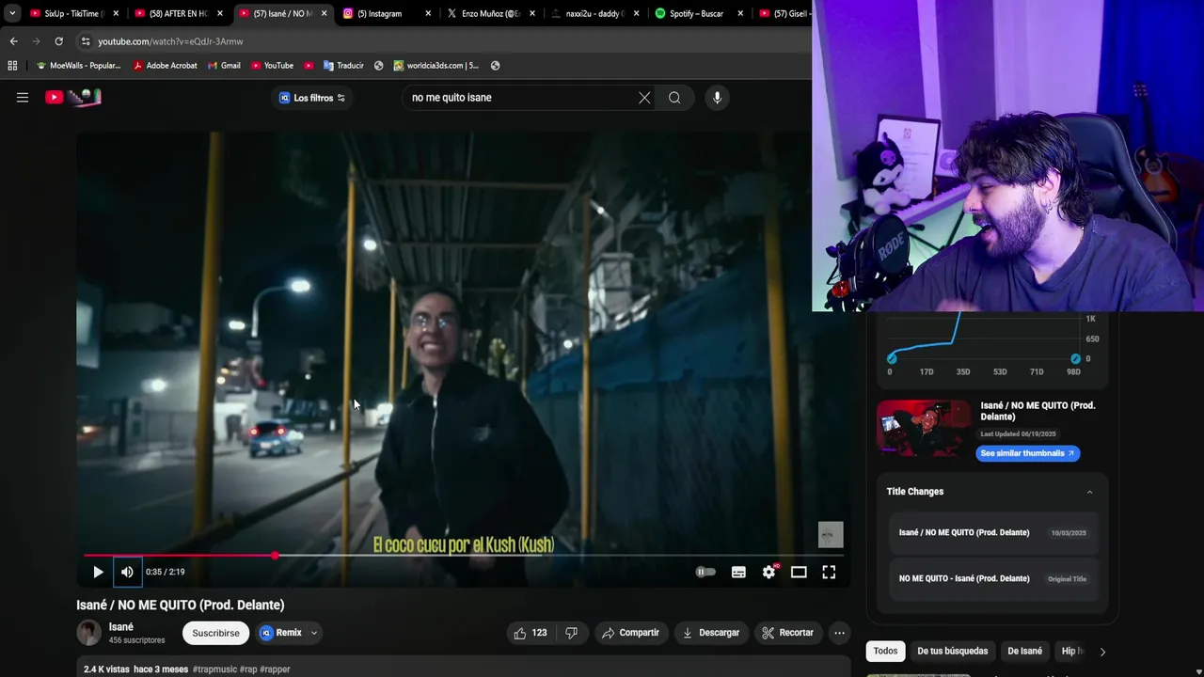Screen dimensions: 1204x677
Task: Open the player settings gear
Action: (769, 572)
